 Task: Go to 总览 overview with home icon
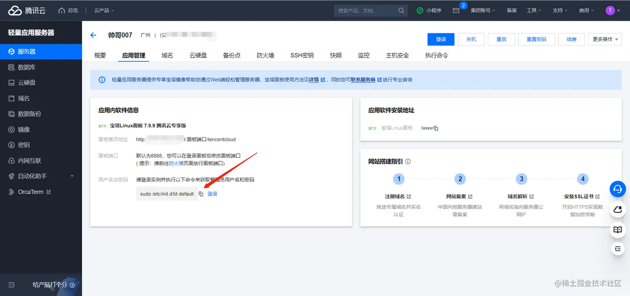point(68,10)
